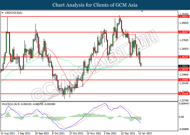The height and width of the screenshot is (135, 190).
Task: Click the 3 Dec 2021 date label
Action: (x=110, y=133)
